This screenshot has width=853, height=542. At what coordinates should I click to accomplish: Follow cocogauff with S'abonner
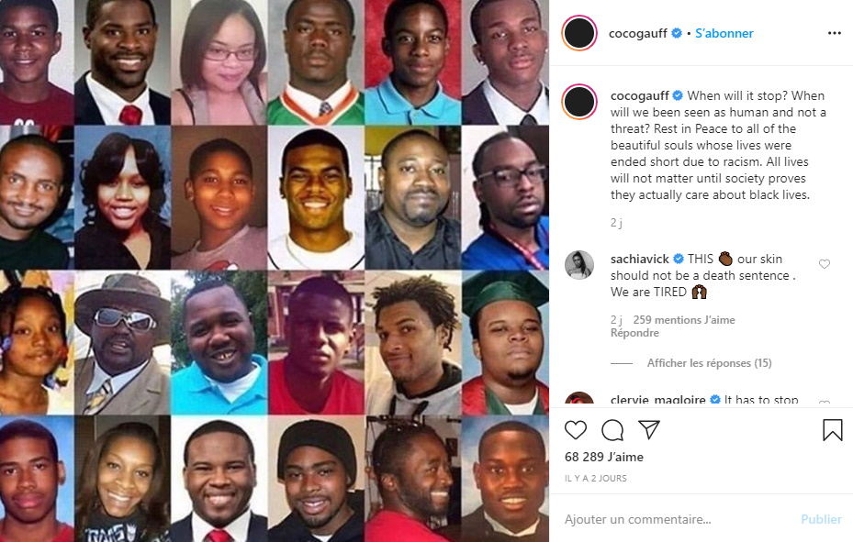(x=724, y=33)
